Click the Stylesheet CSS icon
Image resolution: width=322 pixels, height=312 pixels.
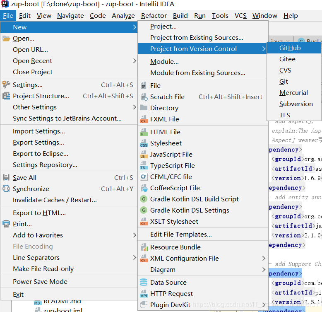[144, 143]
